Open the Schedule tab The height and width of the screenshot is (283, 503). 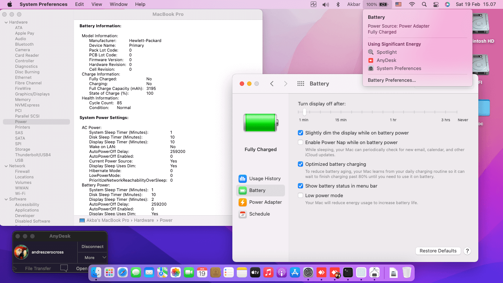click(x=260, y=214)
